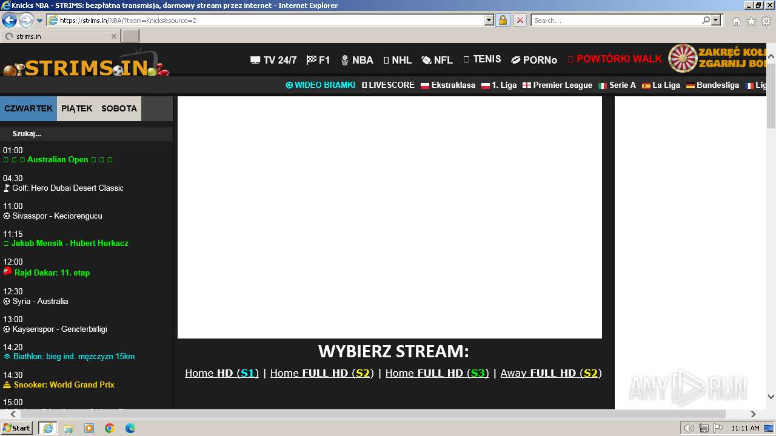Open the F1 menu item
This screenshot has width=776, height=436.
tap(318, 60)
